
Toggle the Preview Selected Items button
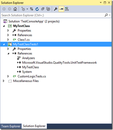[x=61, y=9]
